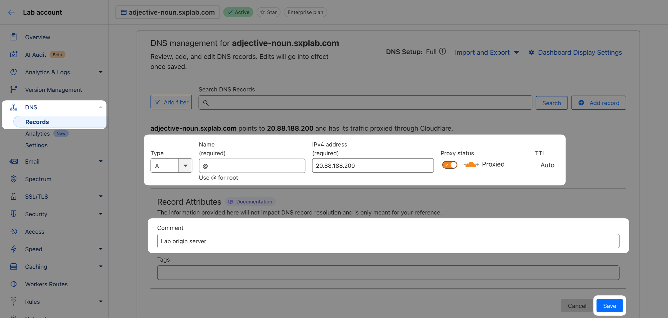
Task: Click the Rules funnel icon
Action: click(13, 301)
